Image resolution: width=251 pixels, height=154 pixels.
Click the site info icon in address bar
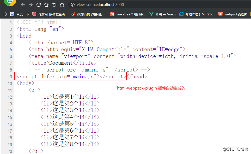pos(73,5)
